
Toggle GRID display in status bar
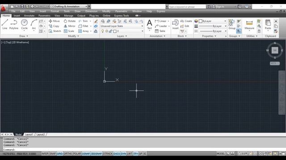(59, 154)
